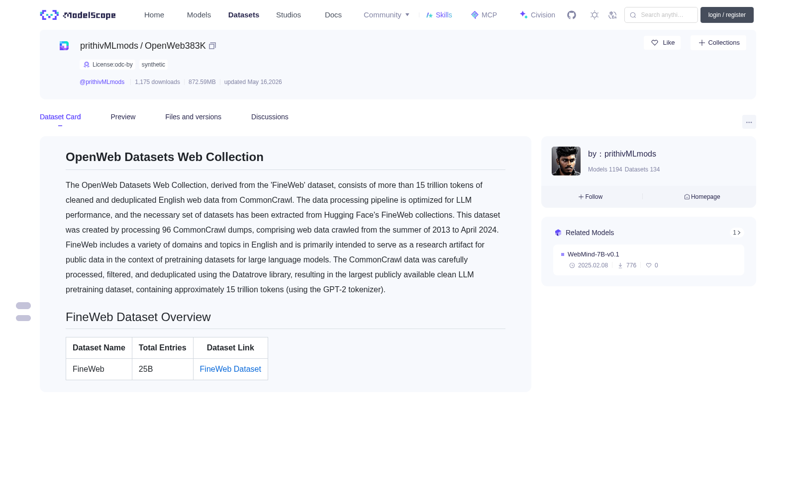This screenshot has width=796, height=497.
Task: Click the heart icon on WebMind-7B card
Action: 649,265
